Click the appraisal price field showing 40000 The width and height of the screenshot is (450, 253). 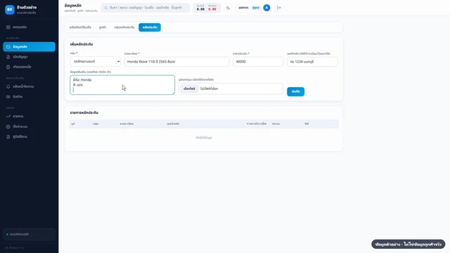pyautogui.click(x=258, y=61)
